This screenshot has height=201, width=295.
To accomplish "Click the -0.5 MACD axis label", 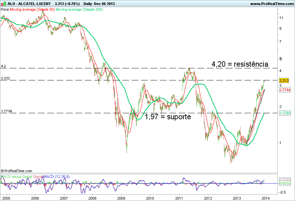I will tap(282, 193).
